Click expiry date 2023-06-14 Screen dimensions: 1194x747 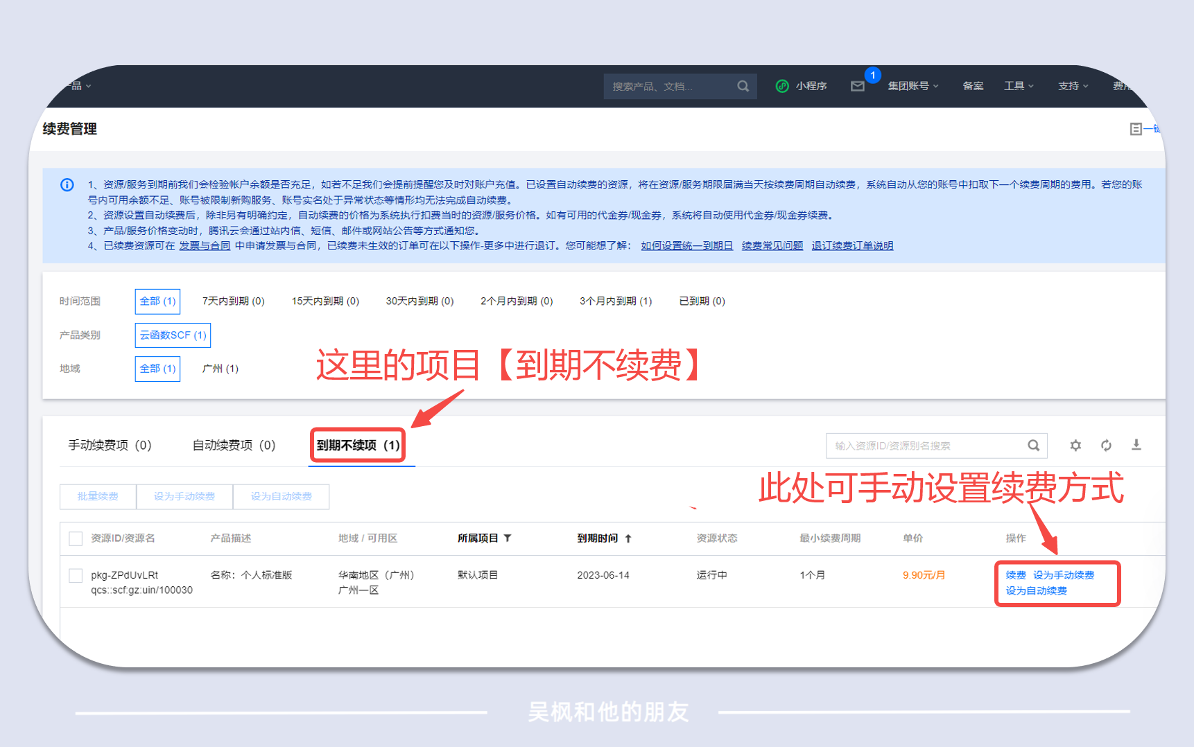click(603, 575)
